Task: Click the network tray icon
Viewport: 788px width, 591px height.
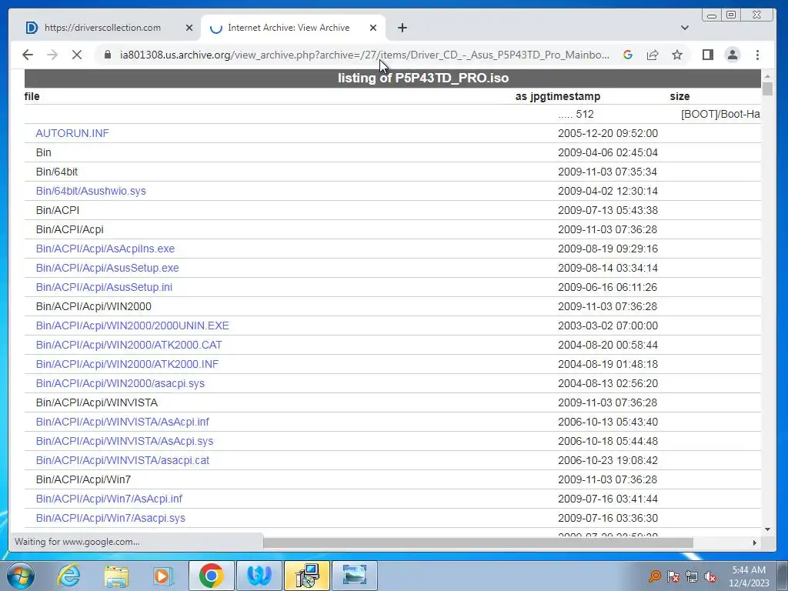Action: [692, 576]
